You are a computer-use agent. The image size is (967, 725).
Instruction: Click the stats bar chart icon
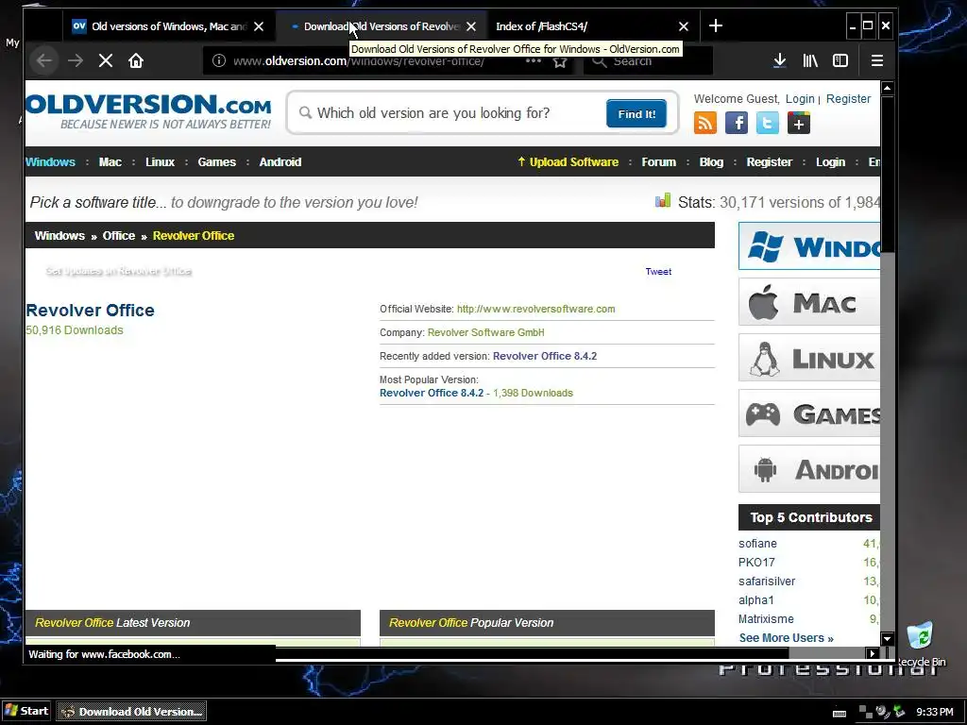663,200
